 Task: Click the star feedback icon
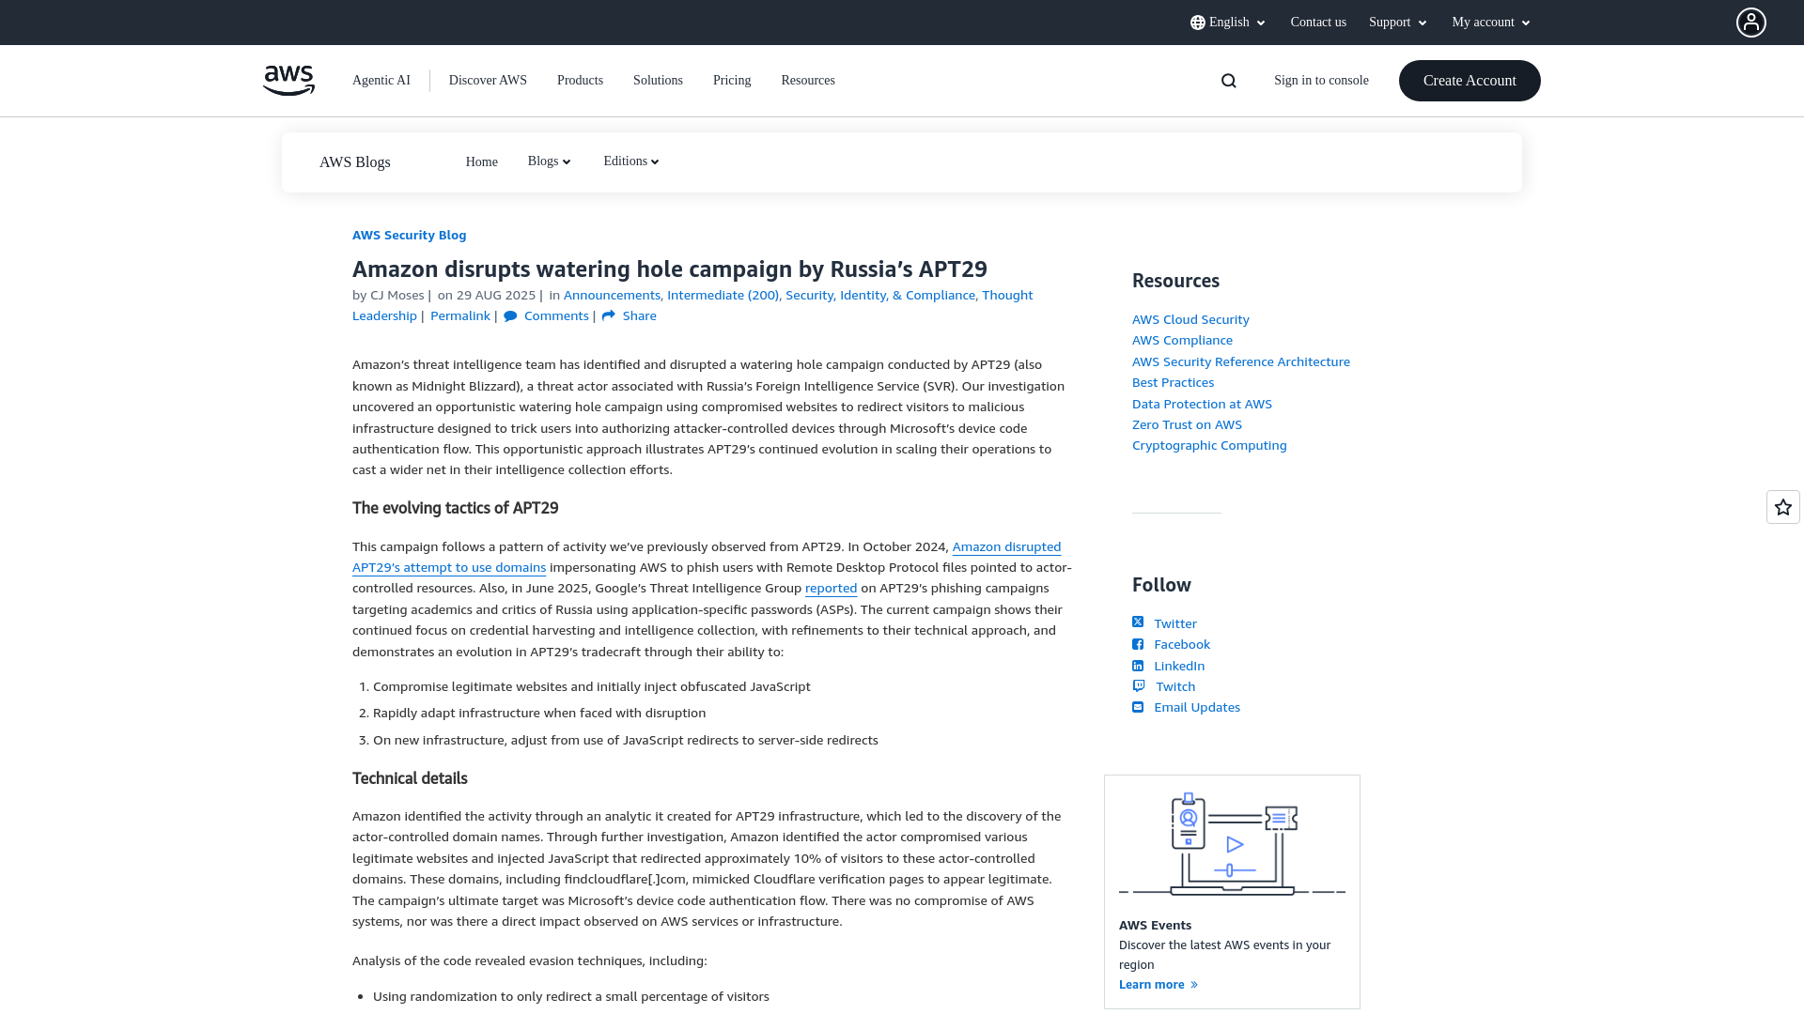click(1782, 507)
